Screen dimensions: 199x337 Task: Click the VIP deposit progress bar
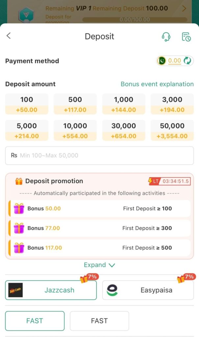tap(135, 20)
